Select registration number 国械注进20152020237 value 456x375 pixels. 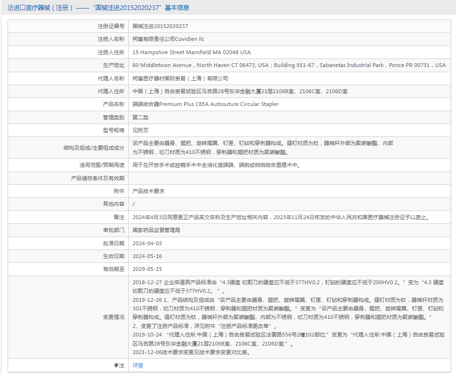coord(160,26)
